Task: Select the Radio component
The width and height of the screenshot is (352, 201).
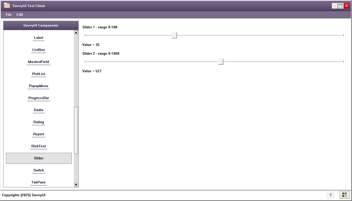Action: (38, 110)
